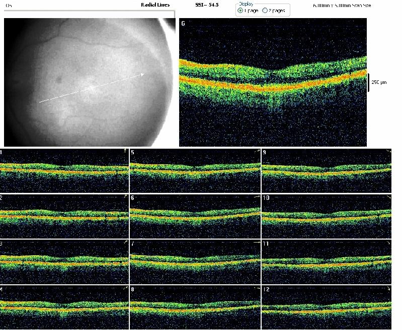Click scan direction arrow icon in thumbnail 1
This screenshot has width=402, height=330.
(124, 151)
